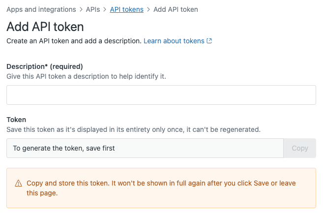
Task: Click the Create an API token intro text
Action: 74,41
